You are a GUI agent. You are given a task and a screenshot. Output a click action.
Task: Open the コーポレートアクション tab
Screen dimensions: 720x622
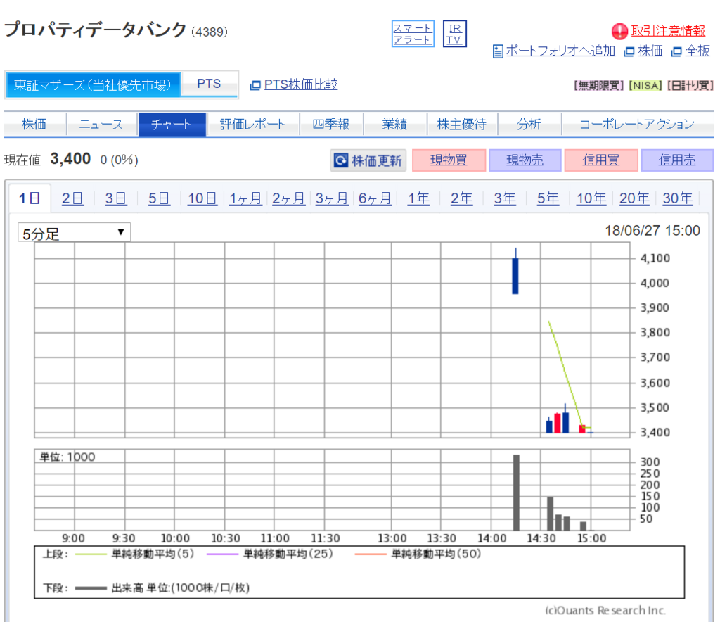point(637,124)
